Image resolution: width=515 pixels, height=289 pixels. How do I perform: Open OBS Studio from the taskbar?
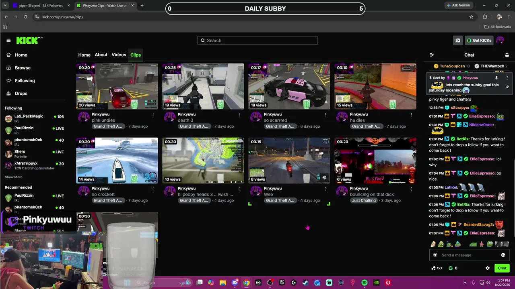click(270, 283)
